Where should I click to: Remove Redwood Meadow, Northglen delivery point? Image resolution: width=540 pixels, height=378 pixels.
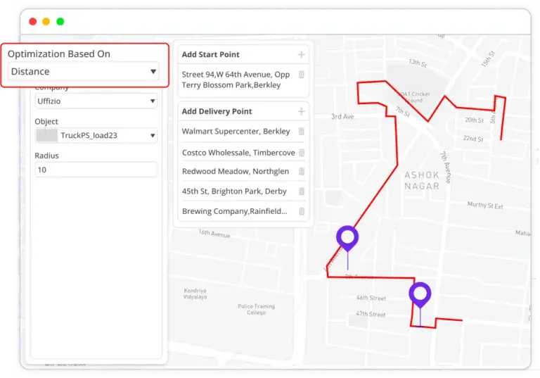pos(301,172)
